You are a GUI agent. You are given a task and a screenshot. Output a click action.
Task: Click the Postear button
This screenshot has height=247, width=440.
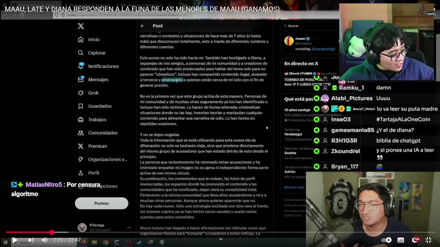click(x=101, y=203)
